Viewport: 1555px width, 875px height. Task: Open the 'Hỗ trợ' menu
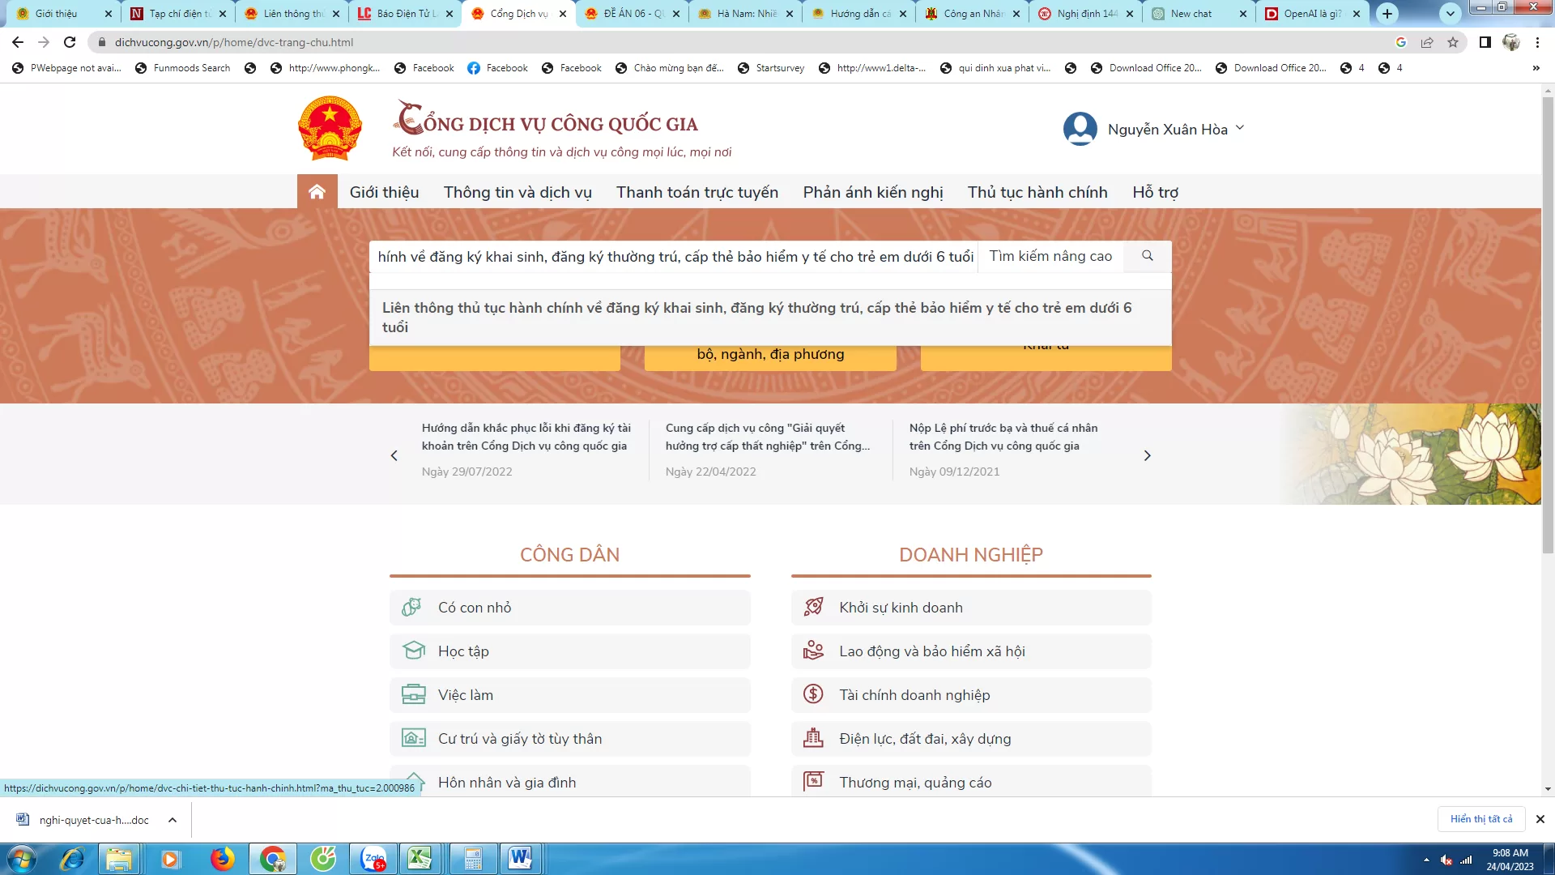point(1156,192)
